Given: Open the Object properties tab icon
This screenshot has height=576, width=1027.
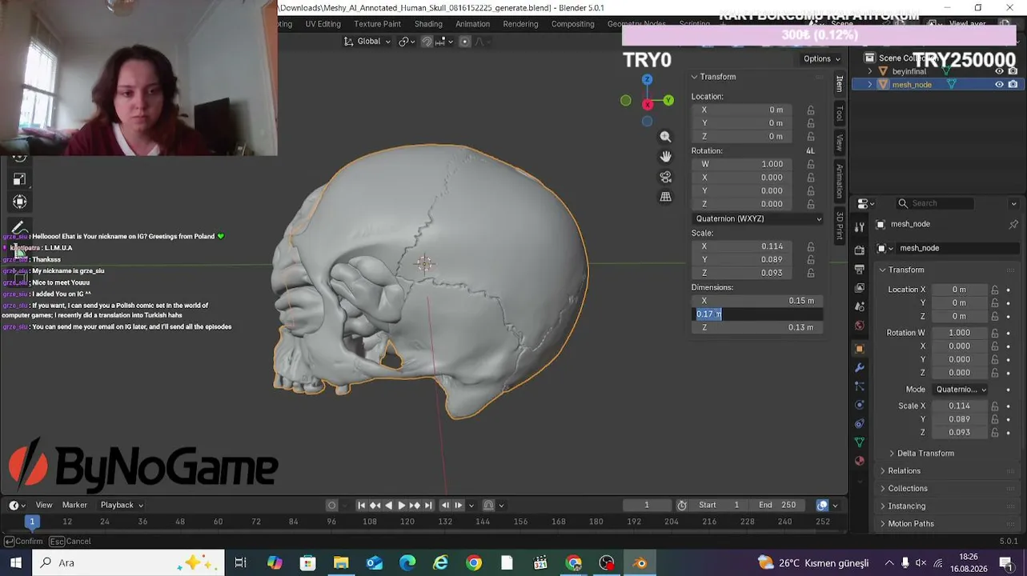Looking at the screenshot, I should pos(860,349).
